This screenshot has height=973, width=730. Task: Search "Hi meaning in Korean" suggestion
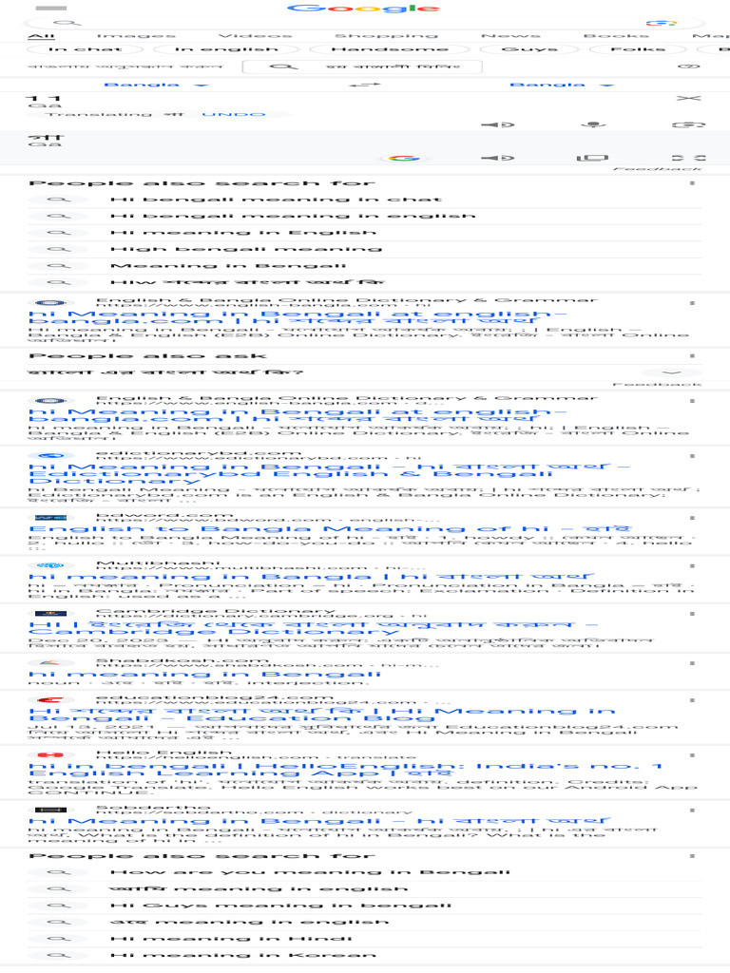(x=242, y=955)
